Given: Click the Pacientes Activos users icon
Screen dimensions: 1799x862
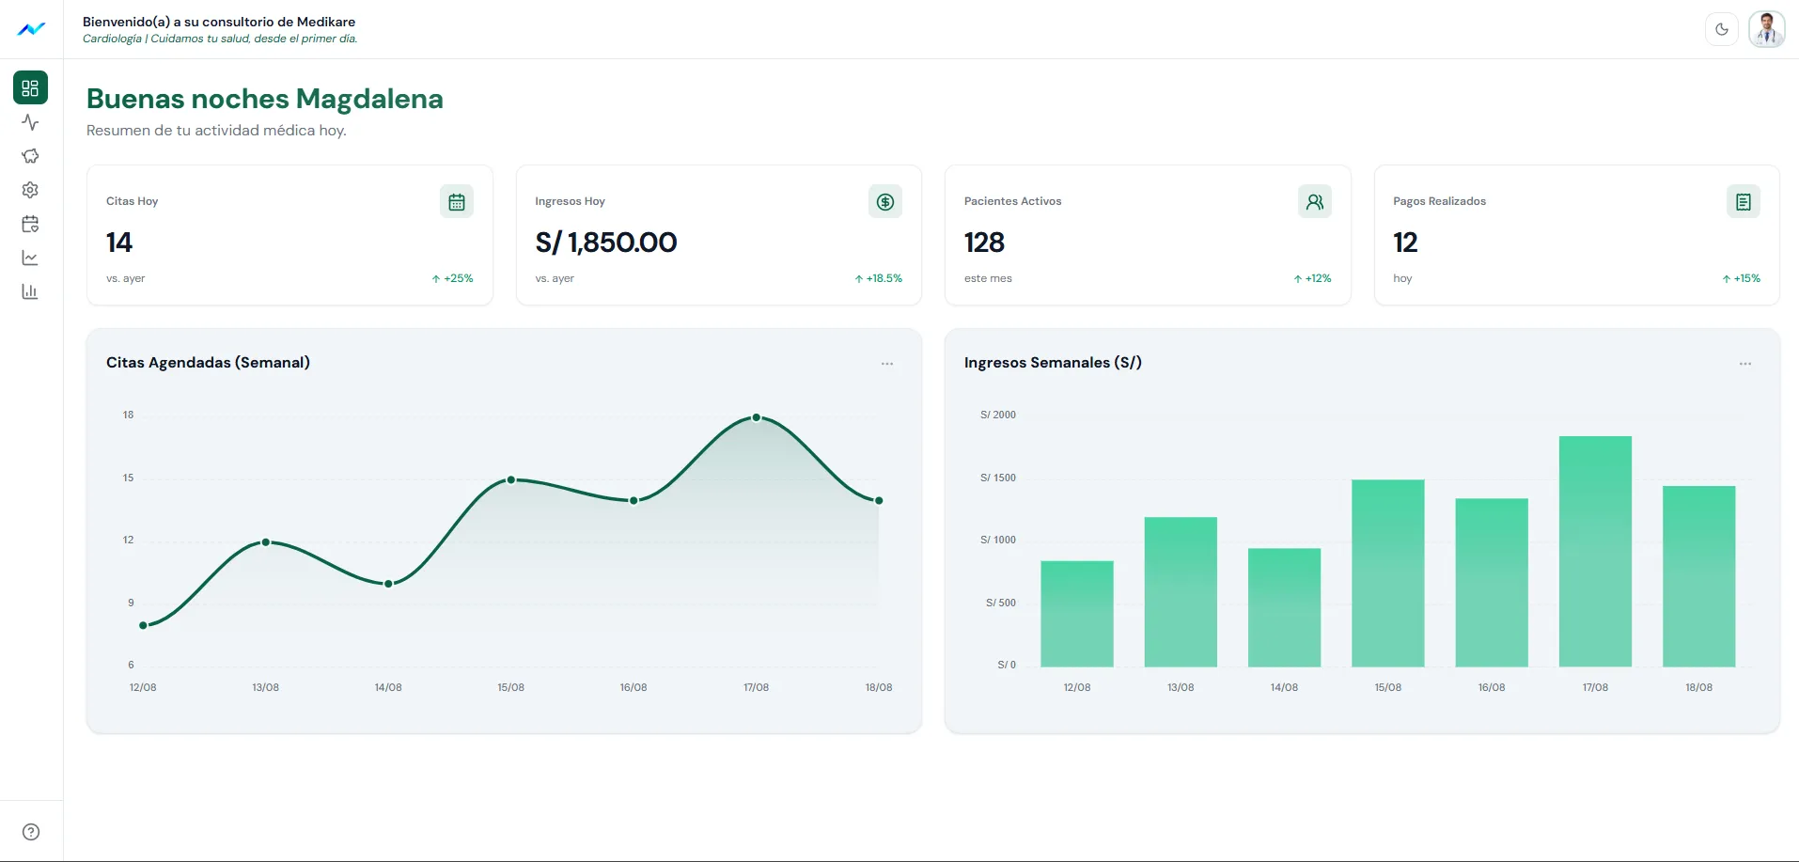Looking at the screenshot, I should point(1315,201).
